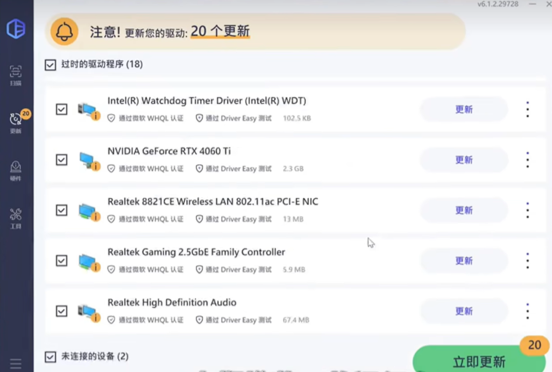Click the '20 个更新' link in banner
The image size is (552, 372).
point(220,31)
